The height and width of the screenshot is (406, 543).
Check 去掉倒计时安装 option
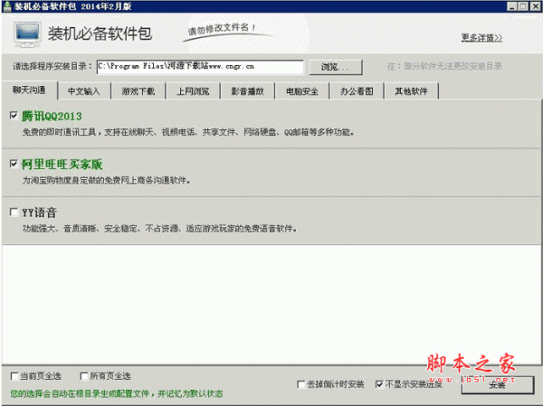pyautogui.click(x=301, y=384)
